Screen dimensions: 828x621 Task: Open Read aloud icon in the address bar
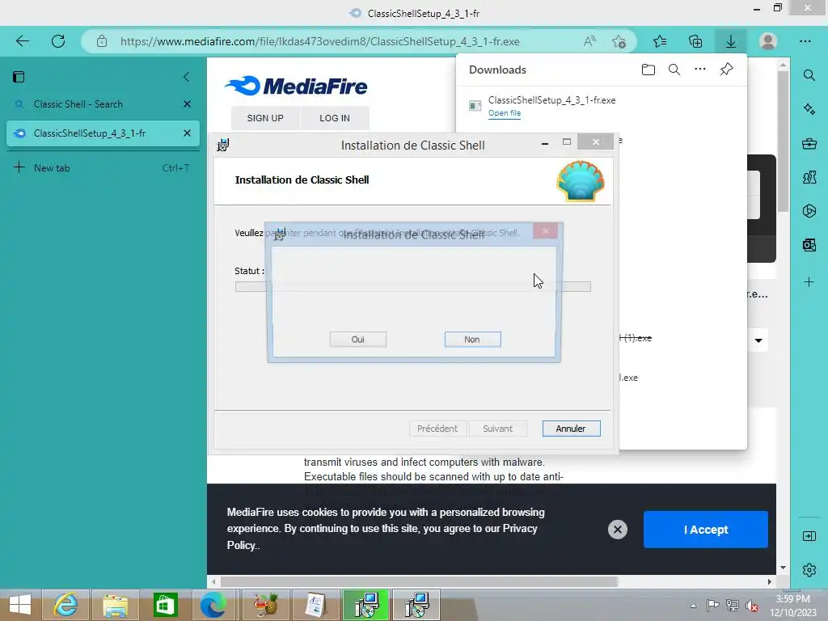pos(589,41)
